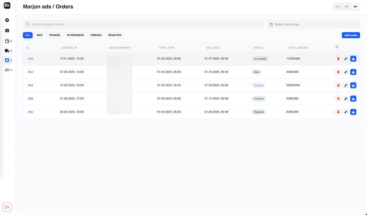
Task: Open vehicles for order #44
Action: pyautogui.click(x=353, y=85)
